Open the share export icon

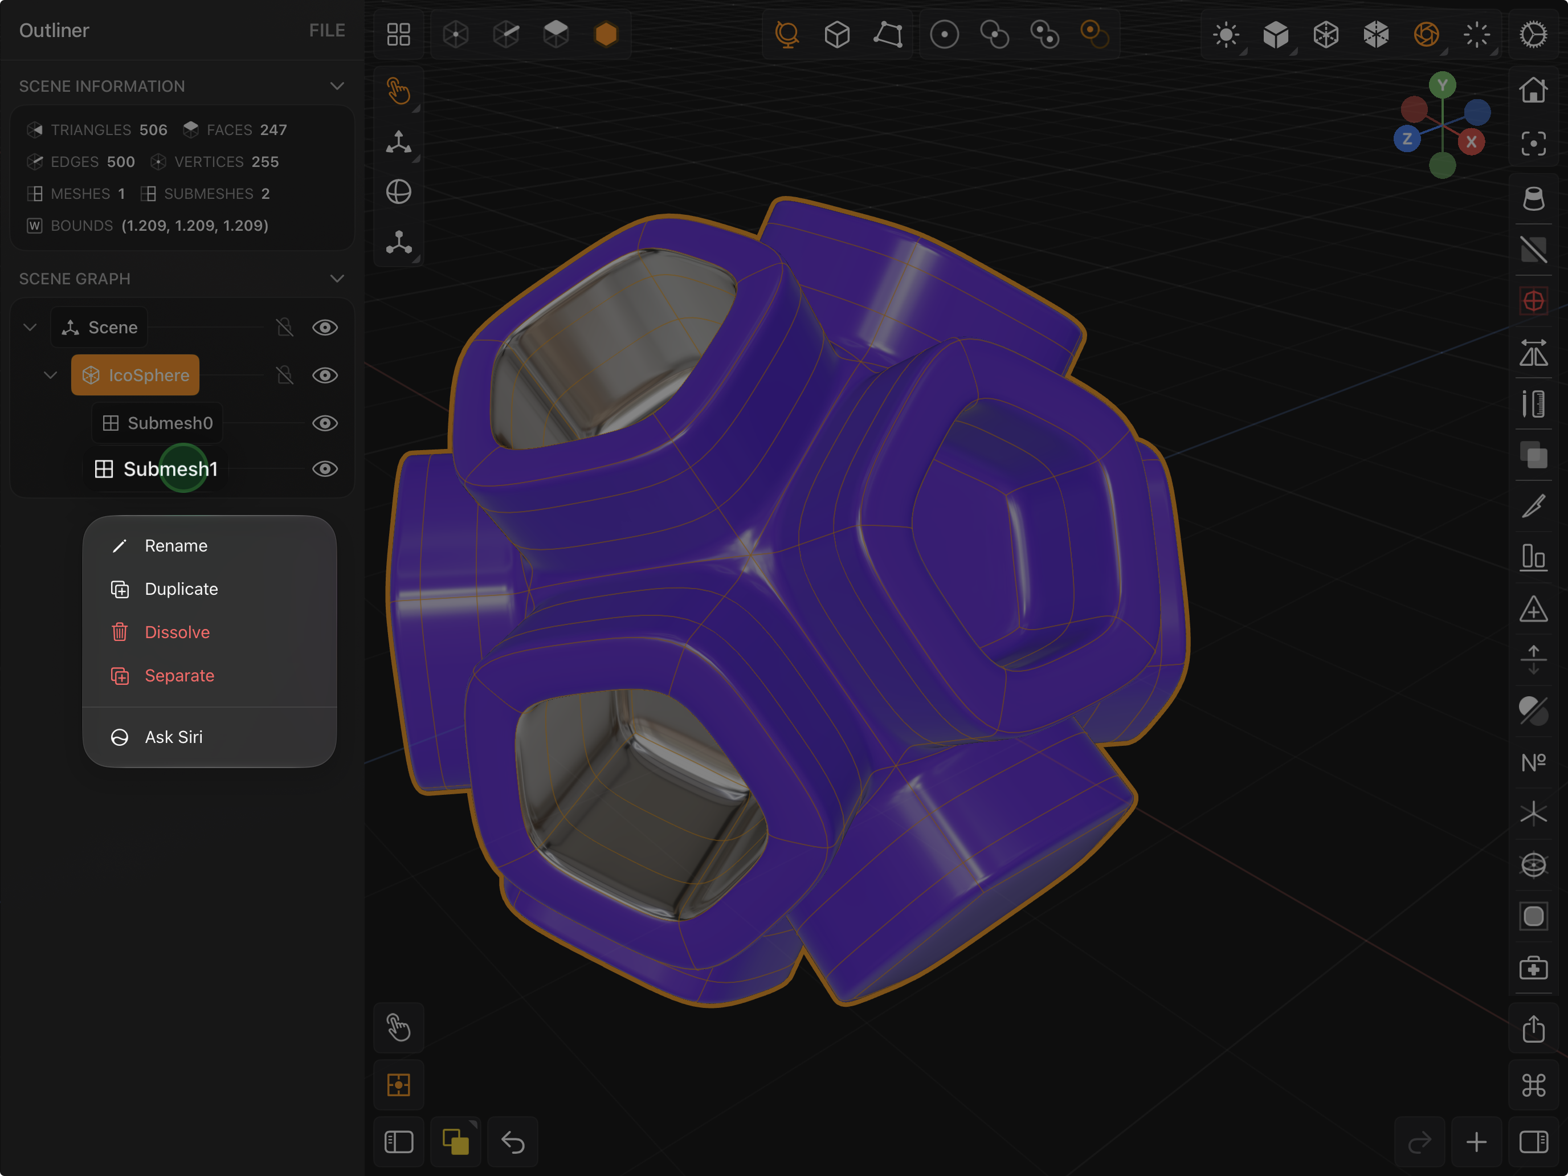click(x=1533, y=1029)
